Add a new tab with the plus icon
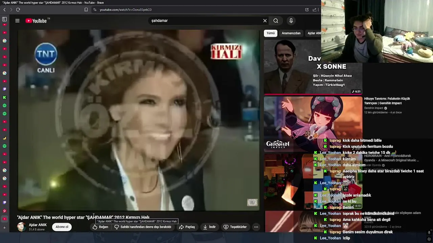Image resolution: width=433 pixels, height=243 pixels. click(x=4, y=228)
